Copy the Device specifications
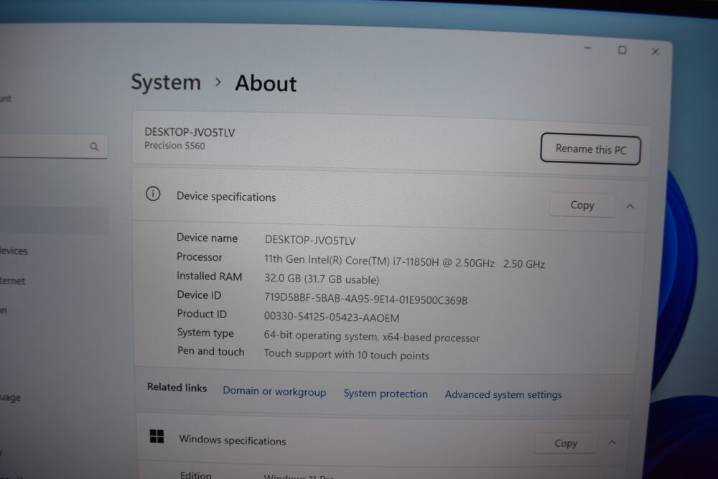 coord(582,205)
